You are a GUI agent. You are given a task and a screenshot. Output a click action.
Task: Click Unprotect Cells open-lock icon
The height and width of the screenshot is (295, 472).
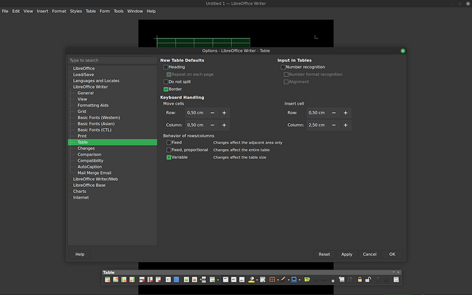point(368,280)
